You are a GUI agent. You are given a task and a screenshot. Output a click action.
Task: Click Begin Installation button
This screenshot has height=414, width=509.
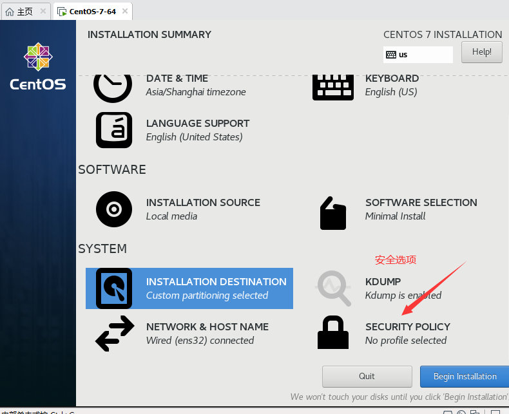click(465, 377)
